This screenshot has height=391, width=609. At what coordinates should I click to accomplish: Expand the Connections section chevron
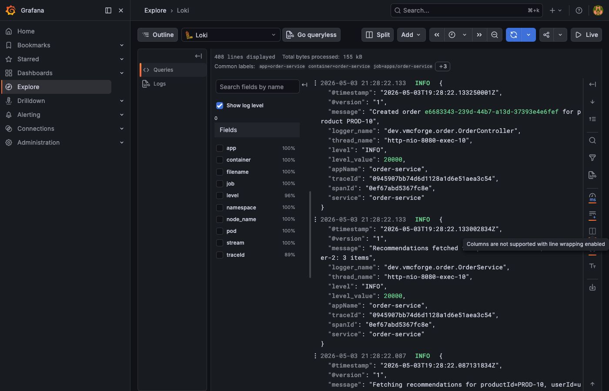(x=122, y=129)
